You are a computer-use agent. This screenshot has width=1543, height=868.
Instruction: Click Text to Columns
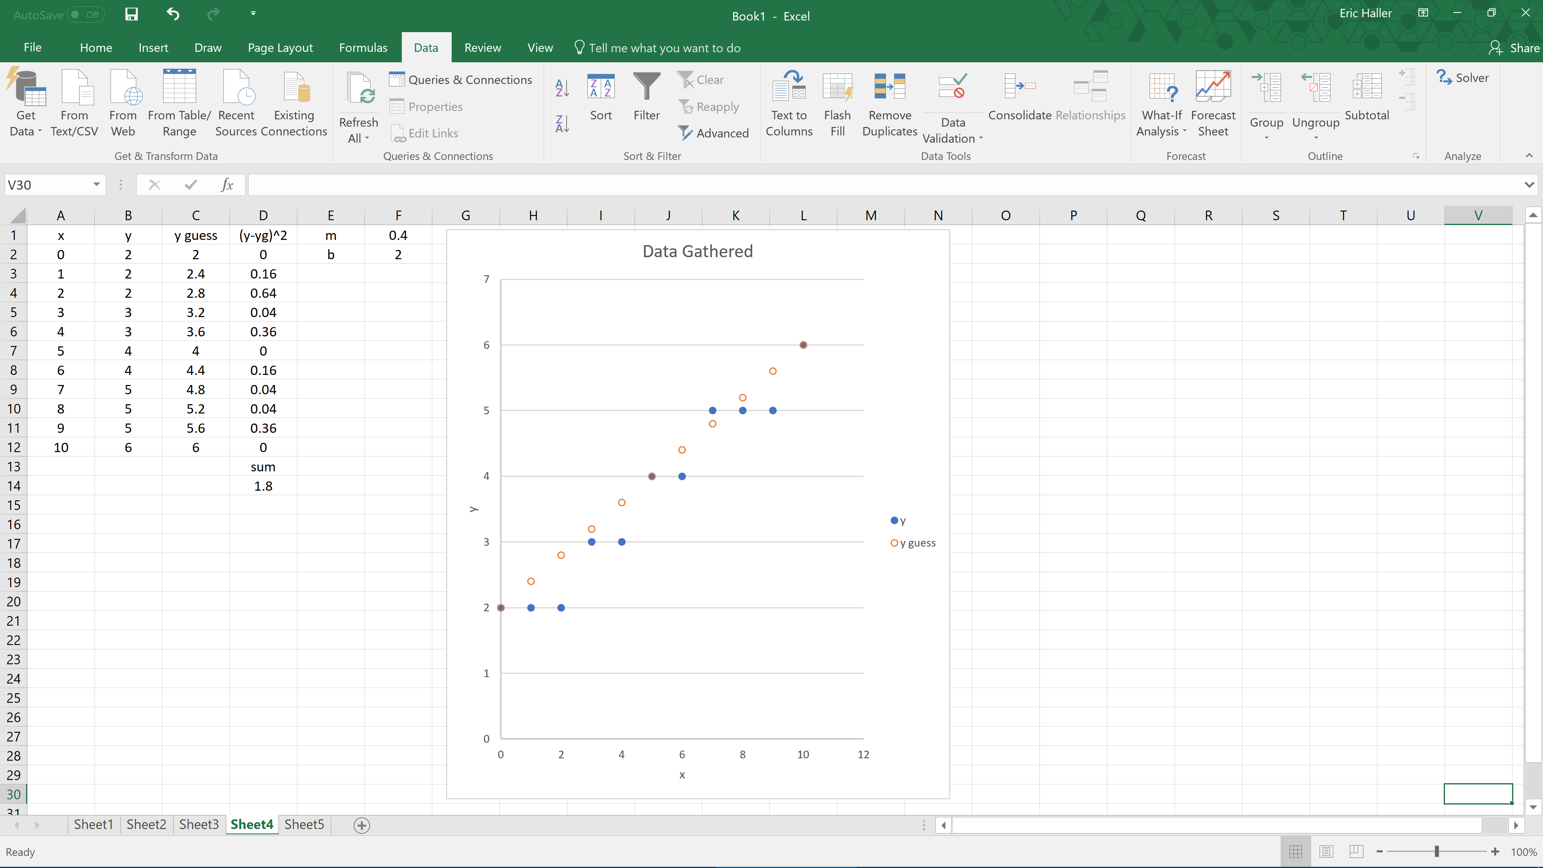(789, 103)
